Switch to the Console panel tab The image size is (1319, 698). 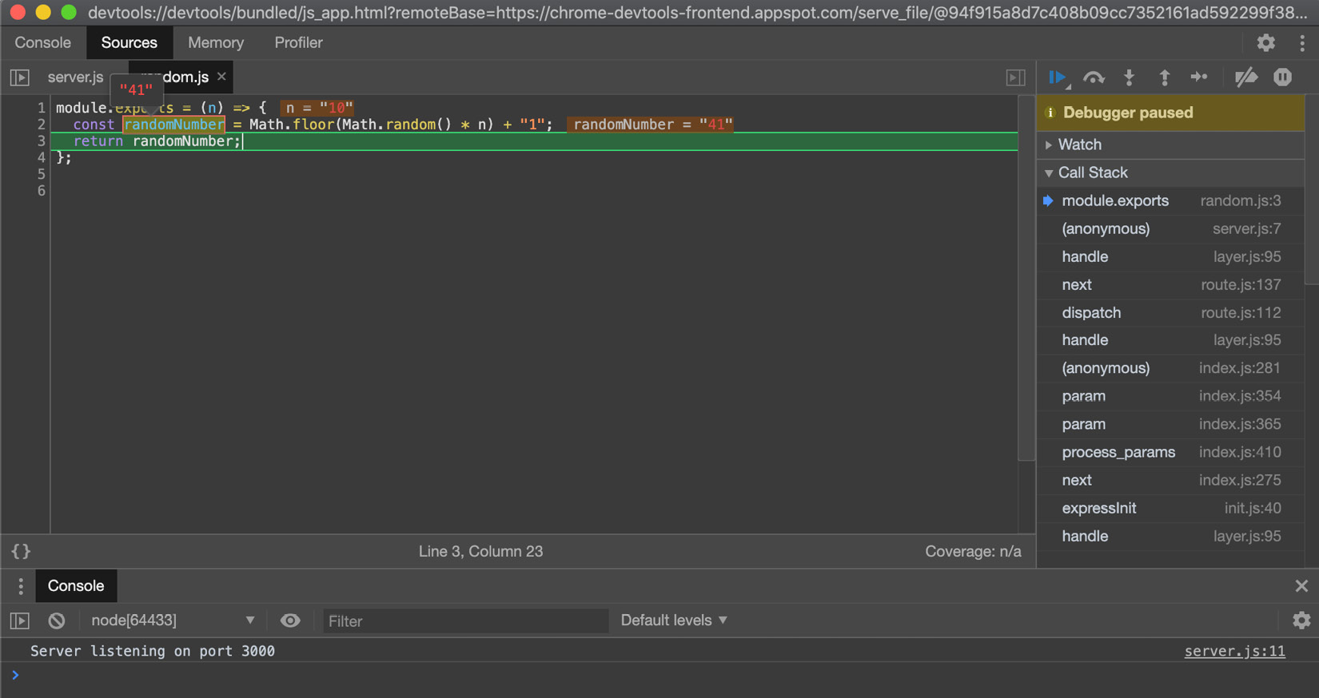[x=43, y=42]
